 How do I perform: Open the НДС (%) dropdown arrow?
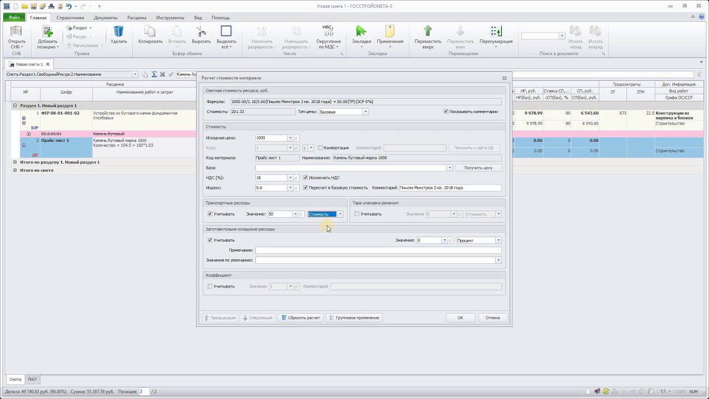[290, 178]
